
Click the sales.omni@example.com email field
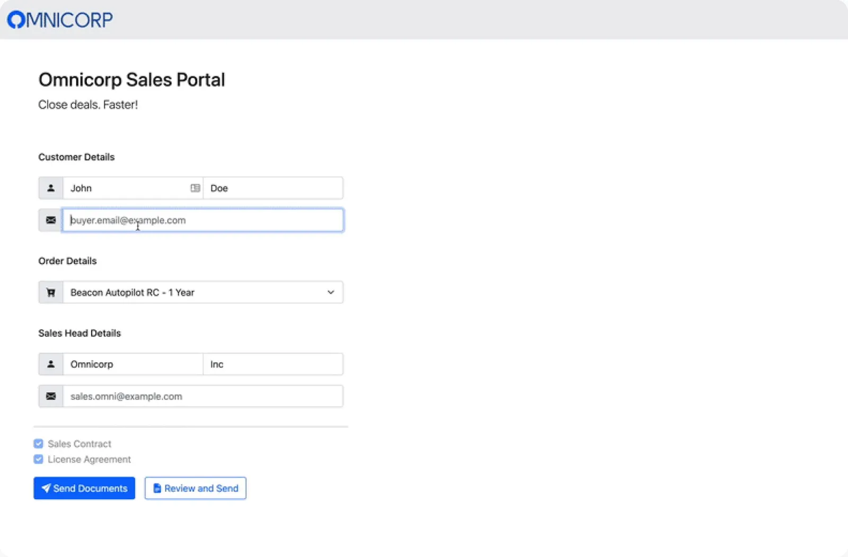pyautogui.click(x=203, y=396)
